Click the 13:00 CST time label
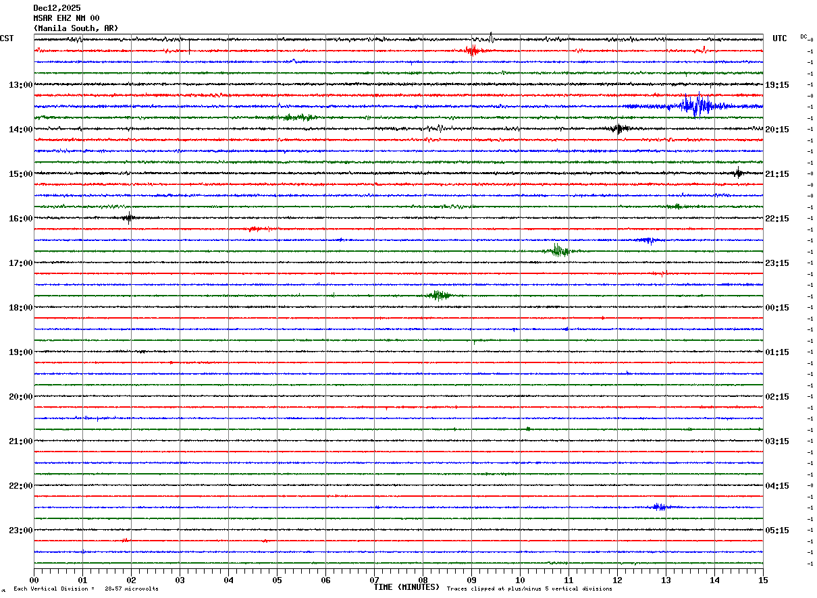This screenshot has width=817, height=598. click(20, 85)
